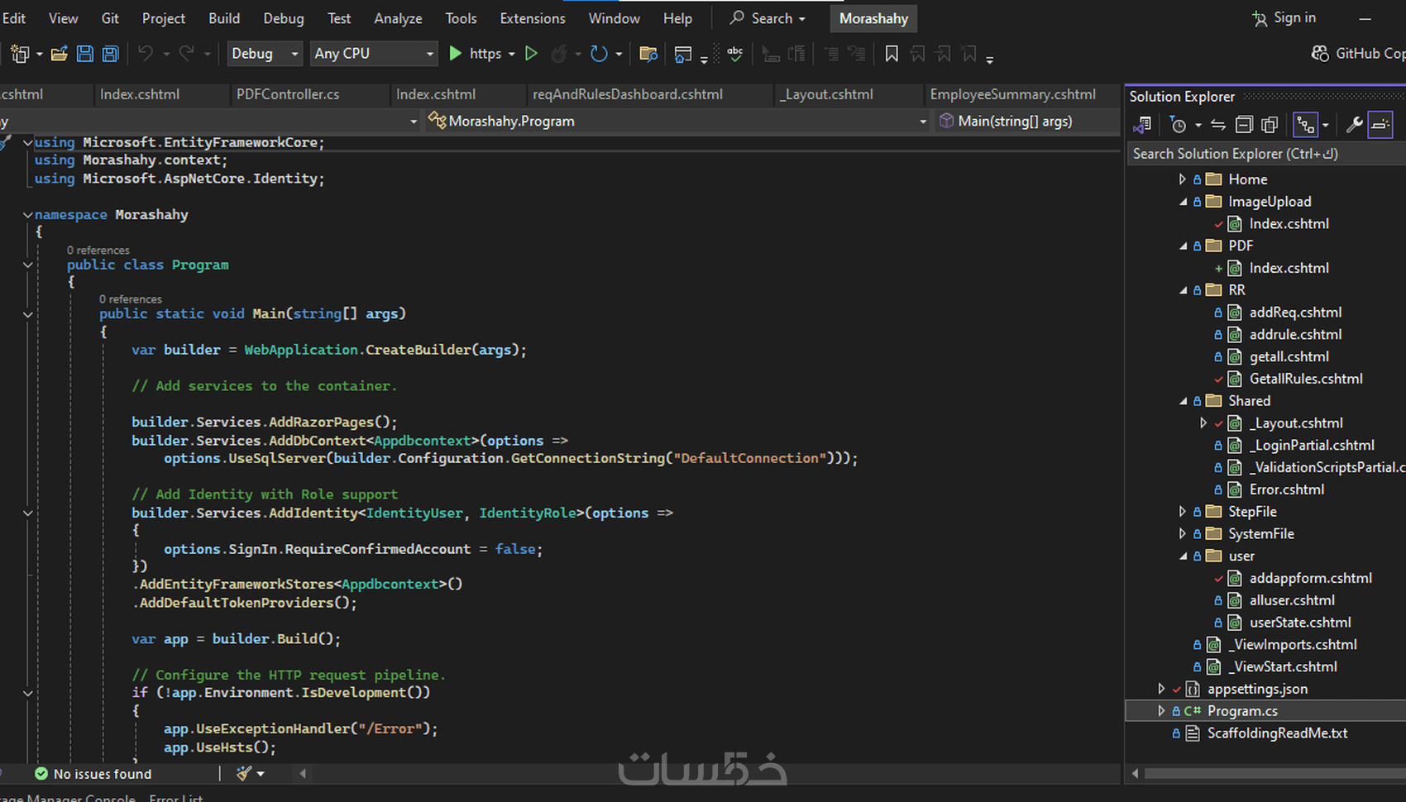
Task: Collapse All items in Solution Explorer
Action: coord(1244,125)
